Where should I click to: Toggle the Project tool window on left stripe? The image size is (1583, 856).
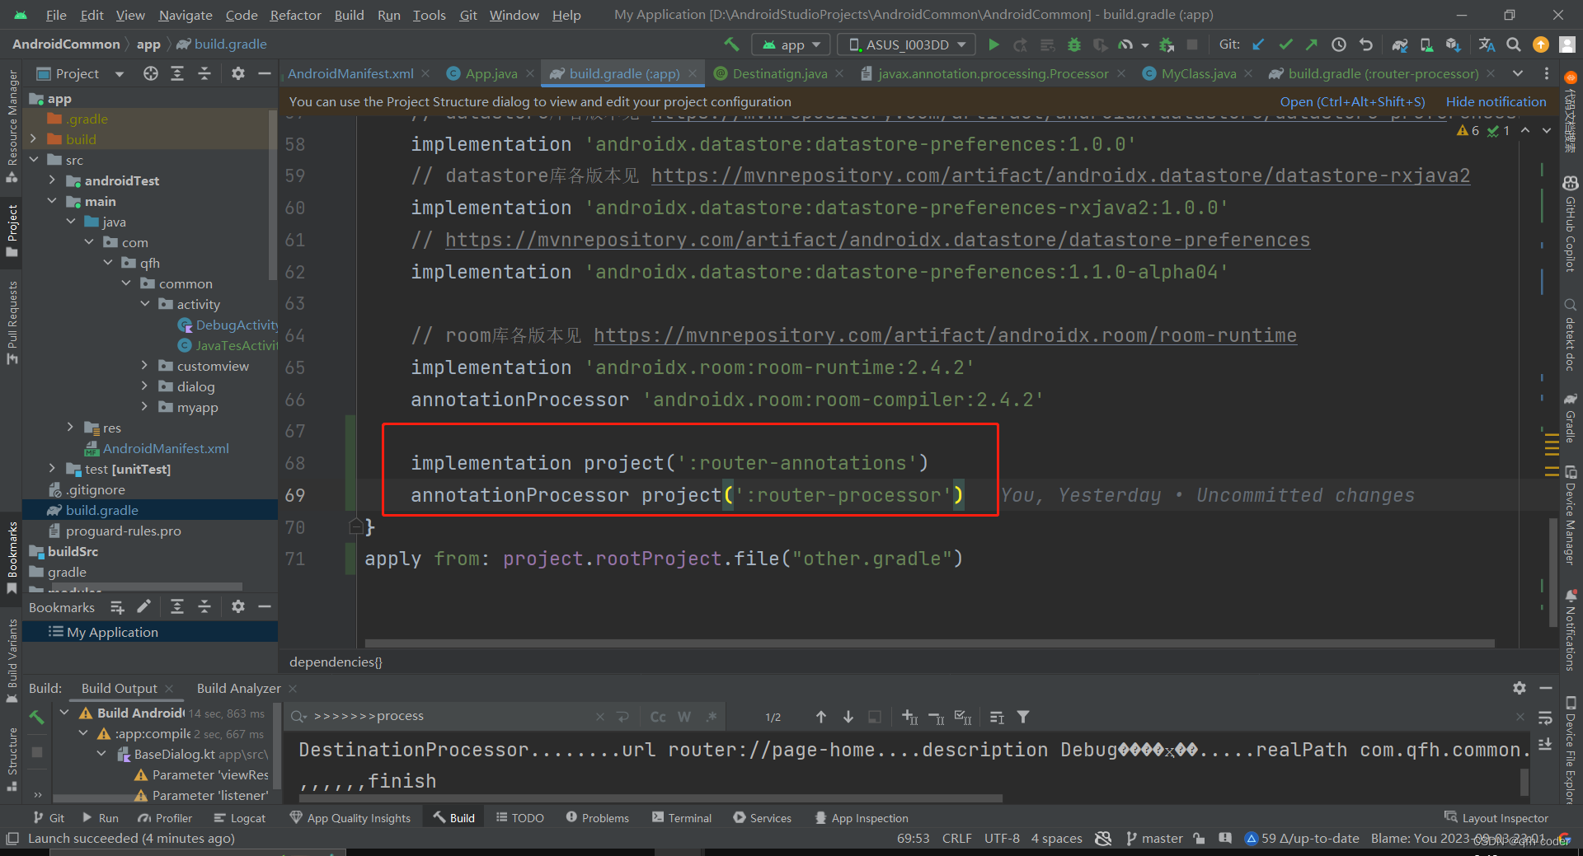coord(12,231)
